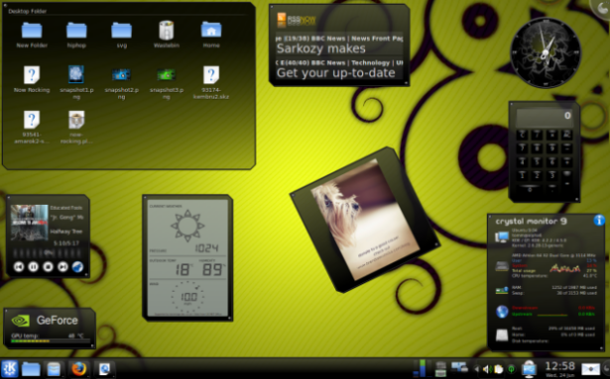The height and width of the screenshot is (379, 610).
Task: Click the network globe icon in crystal monitor
Action: click(x=502, y=312)
